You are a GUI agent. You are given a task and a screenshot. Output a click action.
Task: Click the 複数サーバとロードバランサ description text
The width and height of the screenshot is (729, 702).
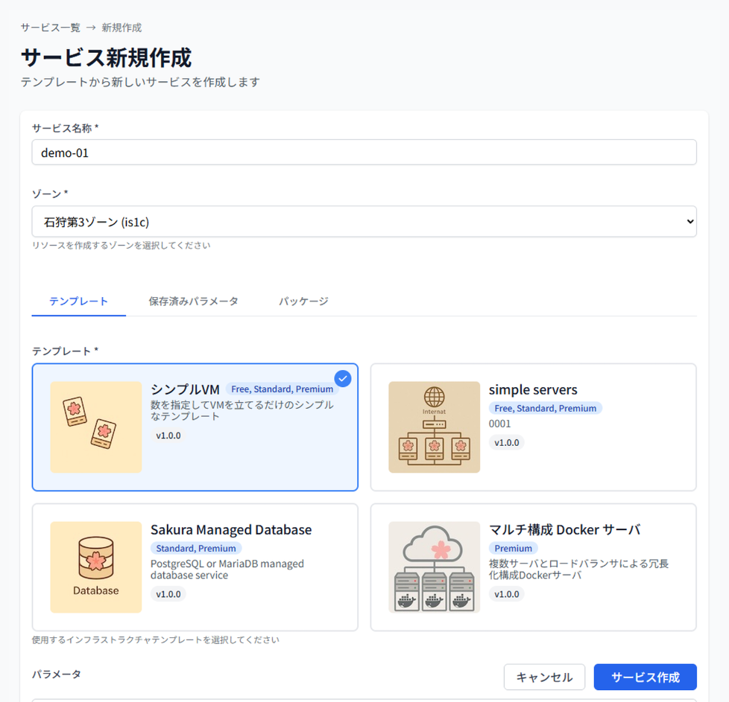click(579, 569)
